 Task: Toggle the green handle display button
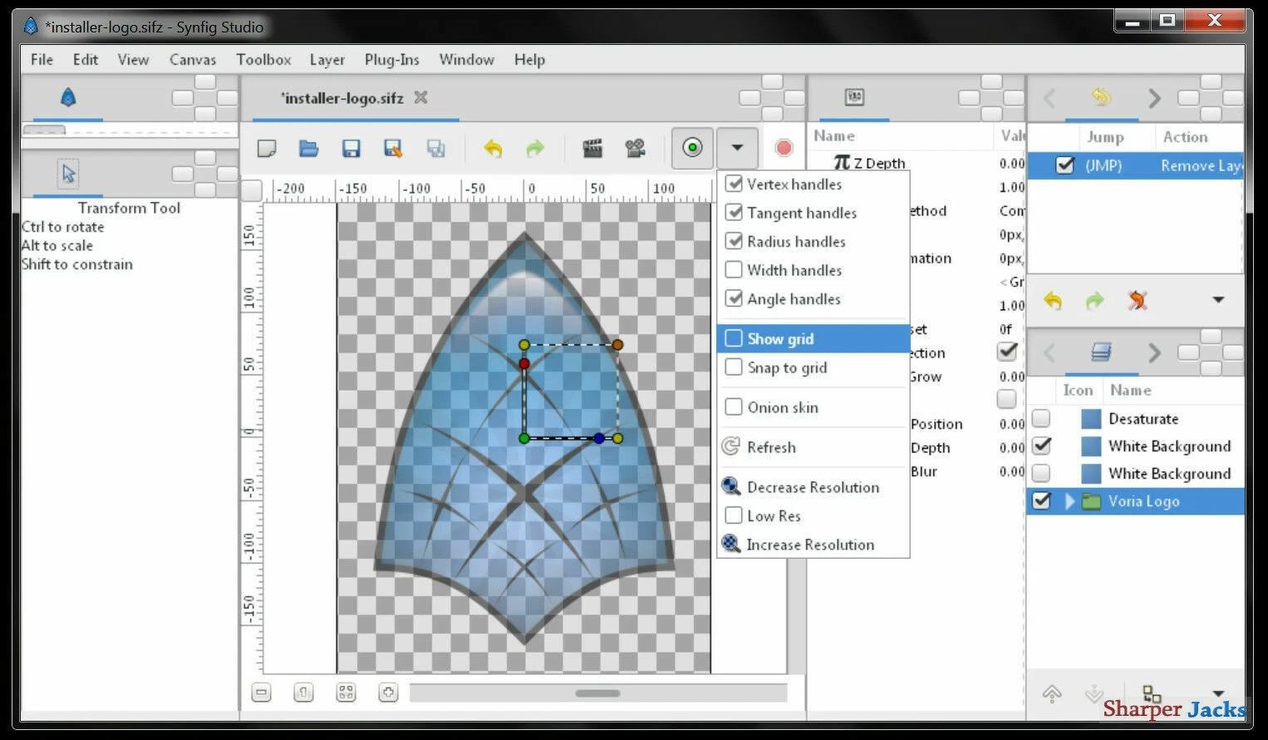(x=692, y=148)
